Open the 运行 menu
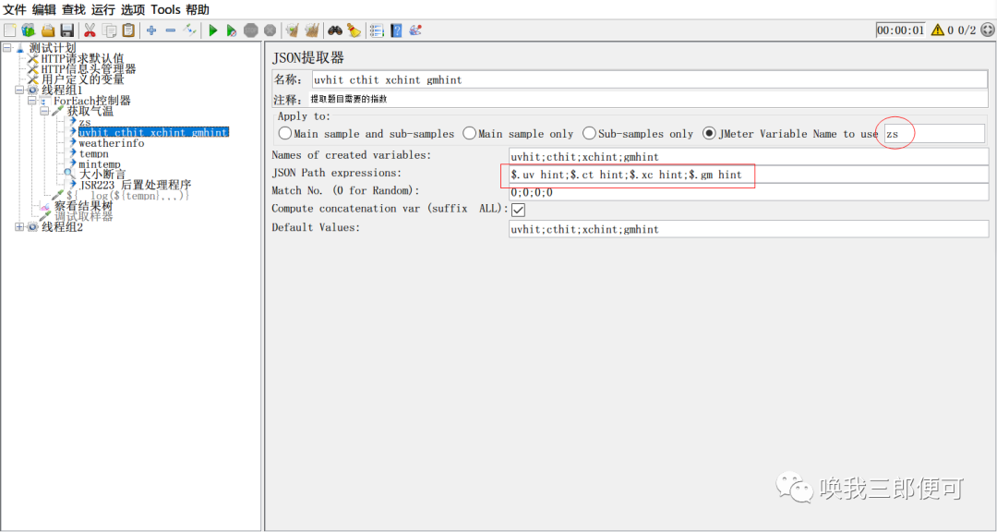Viewport: 997px width, 532px height. tap(103, 9)
